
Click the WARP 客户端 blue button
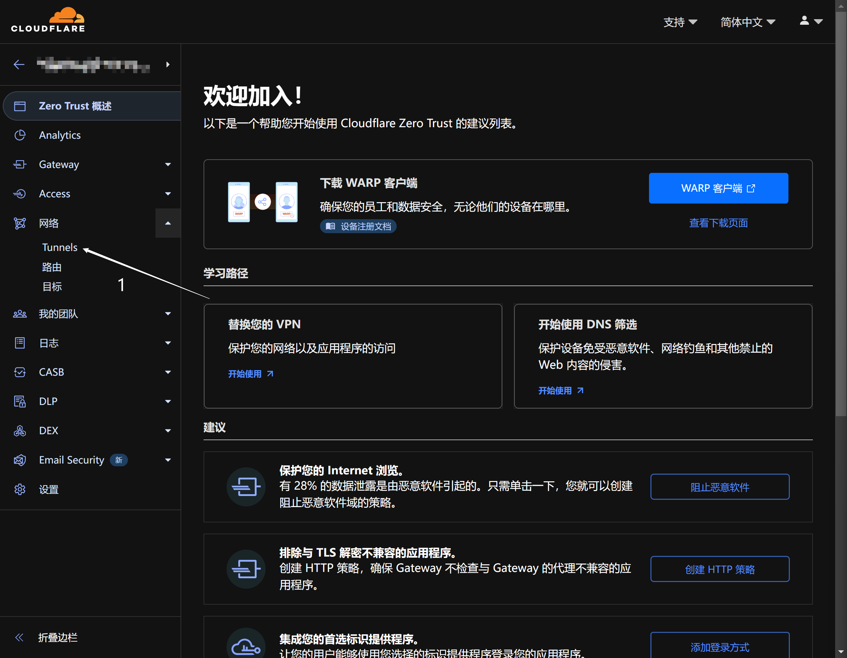point(718,188)
